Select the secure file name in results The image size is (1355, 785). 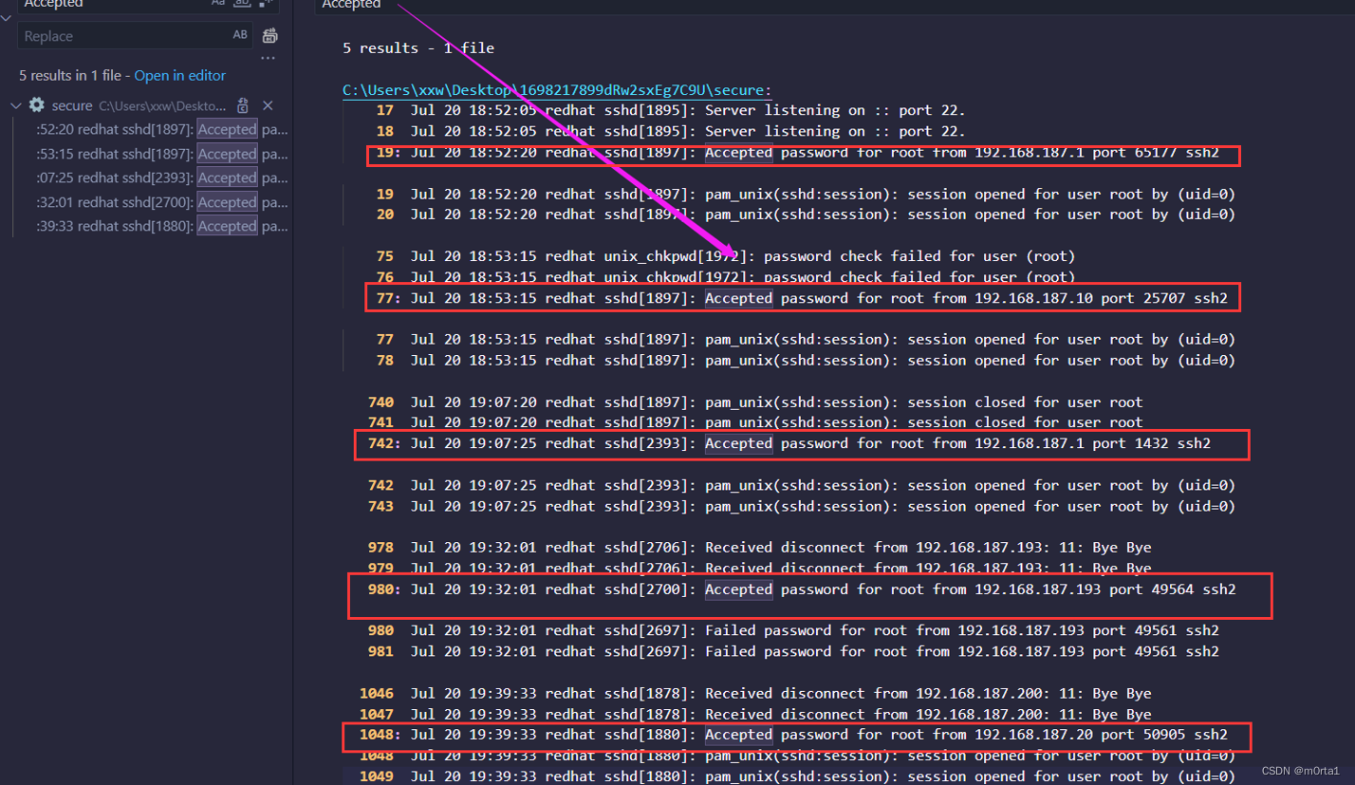click(72, 105)
